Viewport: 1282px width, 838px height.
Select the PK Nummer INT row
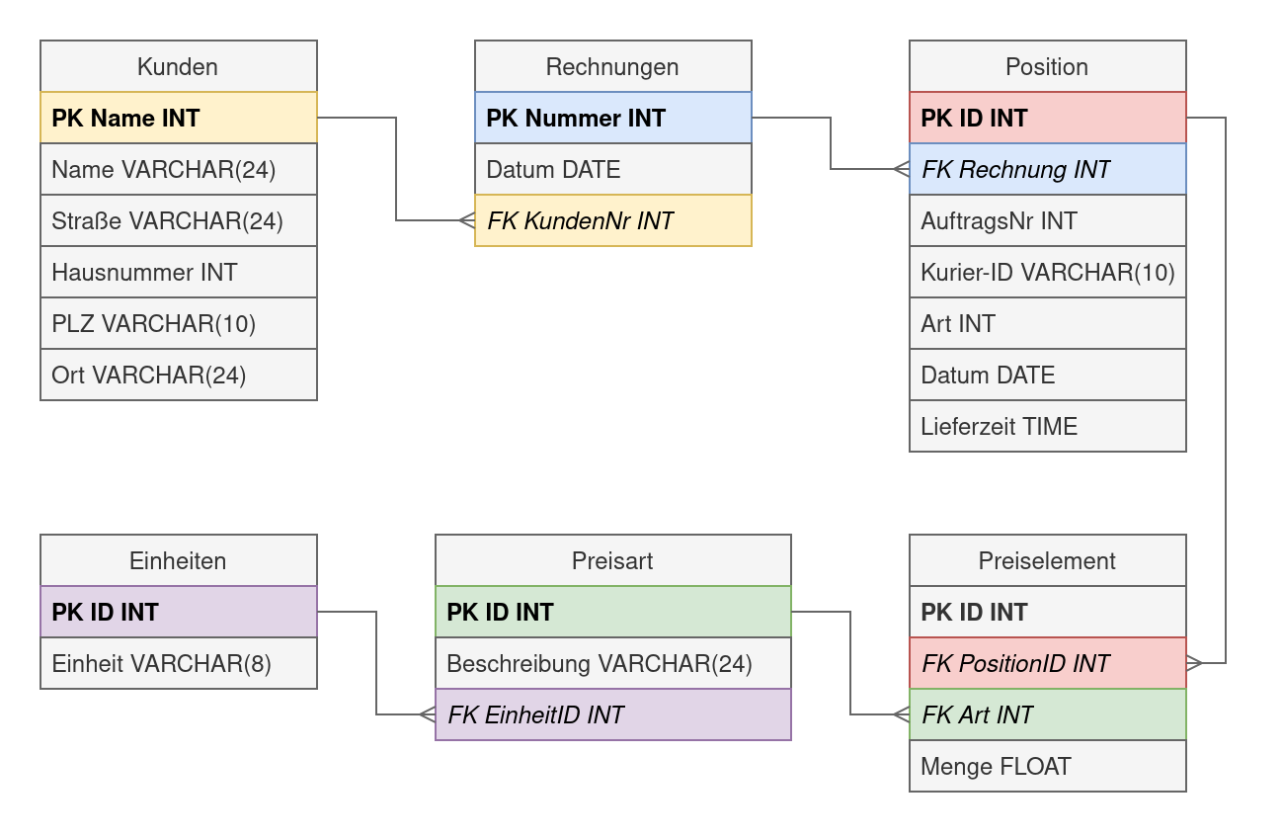click(612, 118)
